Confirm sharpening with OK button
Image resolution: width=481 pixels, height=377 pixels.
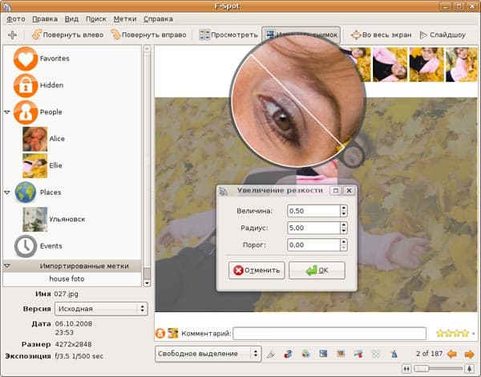(x=317, y=270)
